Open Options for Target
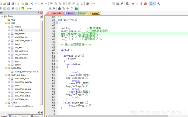The width and height of the screenshot is (188, 117). pyautogui.click(x=54, y=8)
